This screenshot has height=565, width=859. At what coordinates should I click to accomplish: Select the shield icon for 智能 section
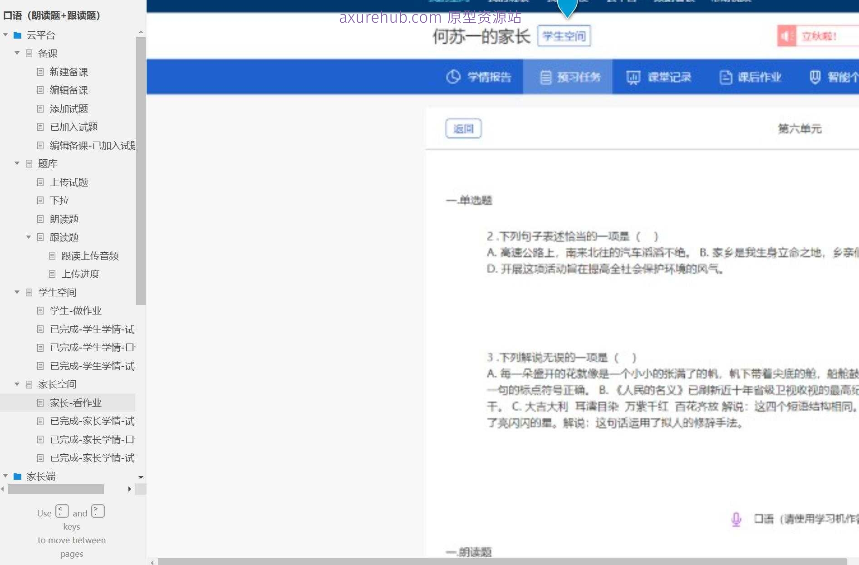point(815,77)
